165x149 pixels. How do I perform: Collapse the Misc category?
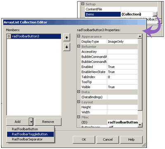(x=78, y=117)
